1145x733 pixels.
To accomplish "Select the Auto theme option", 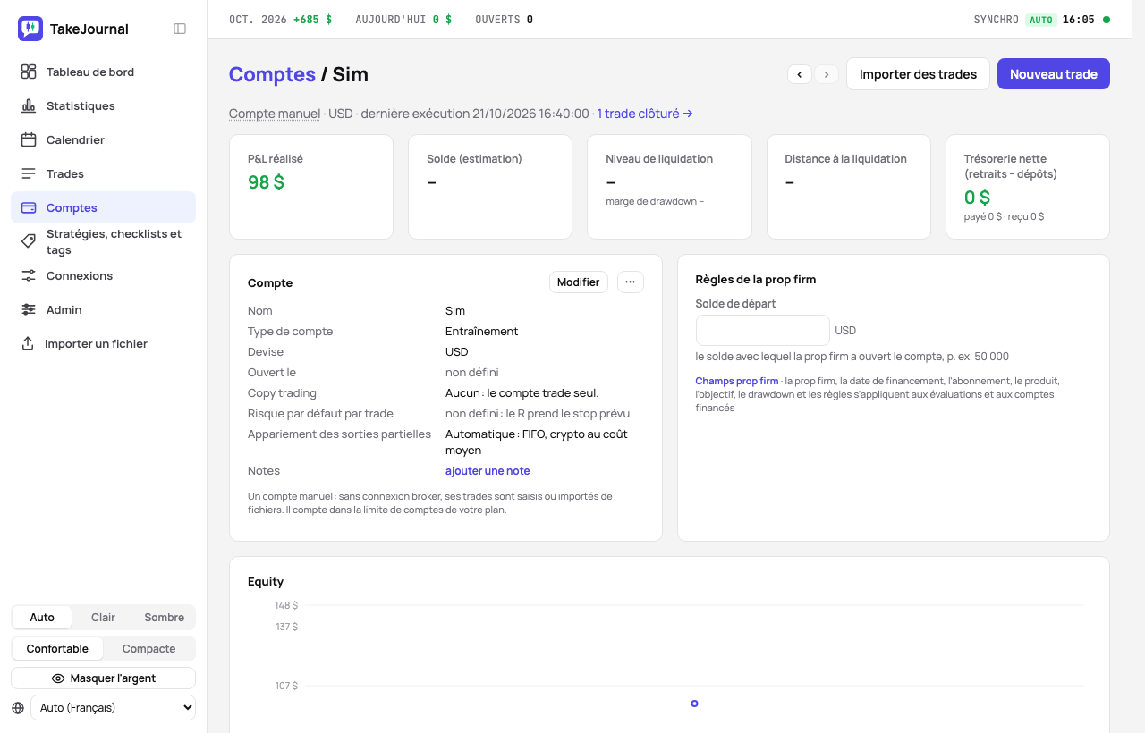I will 42,618.
